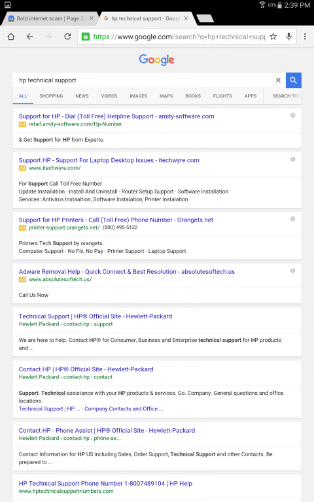The width and height of the screenshot is (314, 502).
Task: Open HP Technical Support Phone Number 1-8007489104 result
Action: pyautogui.click(x=105, y=484)
